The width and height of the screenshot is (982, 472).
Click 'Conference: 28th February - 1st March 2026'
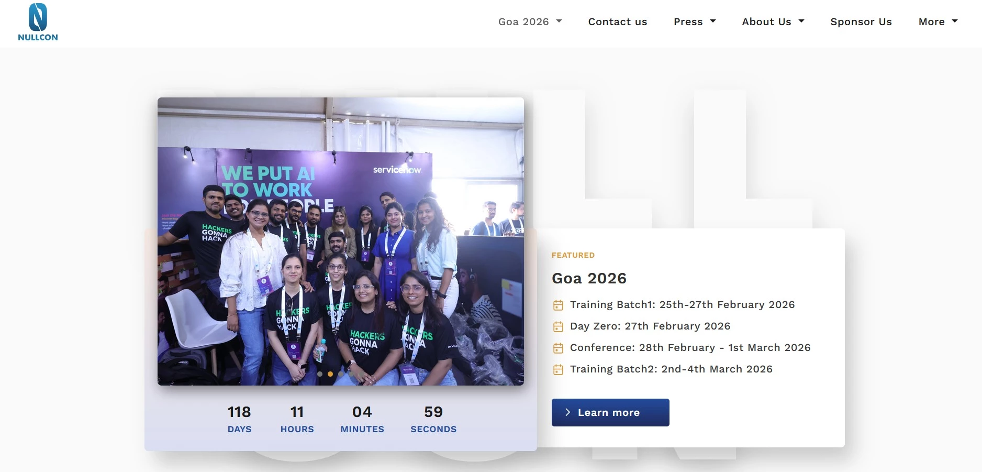pyautogui.click(x=690, y=347)
